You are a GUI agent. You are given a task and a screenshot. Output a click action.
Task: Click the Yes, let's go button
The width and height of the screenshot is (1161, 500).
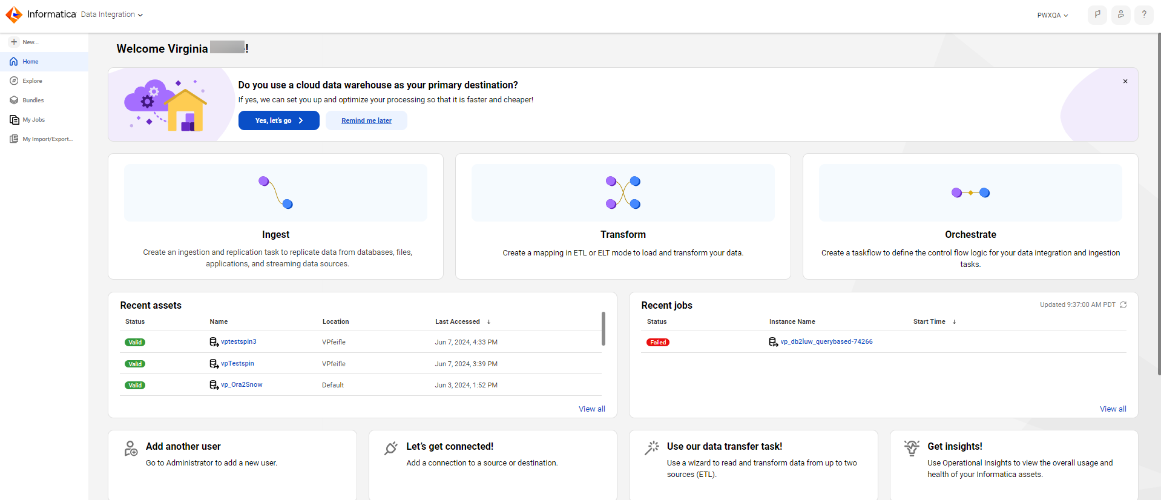(x=279, y=120)
